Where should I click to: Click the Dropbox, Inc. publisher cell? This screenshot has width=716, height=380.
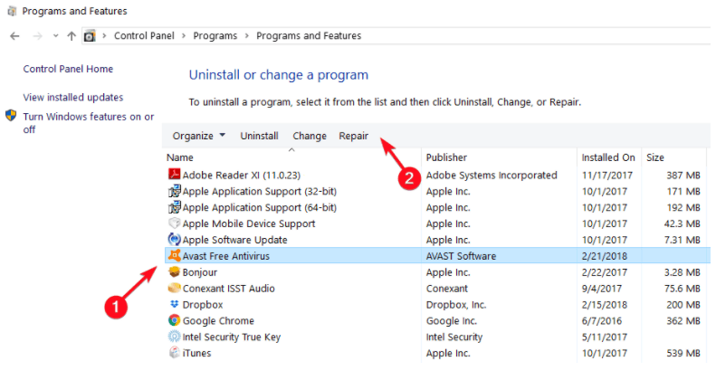point(455,305)
